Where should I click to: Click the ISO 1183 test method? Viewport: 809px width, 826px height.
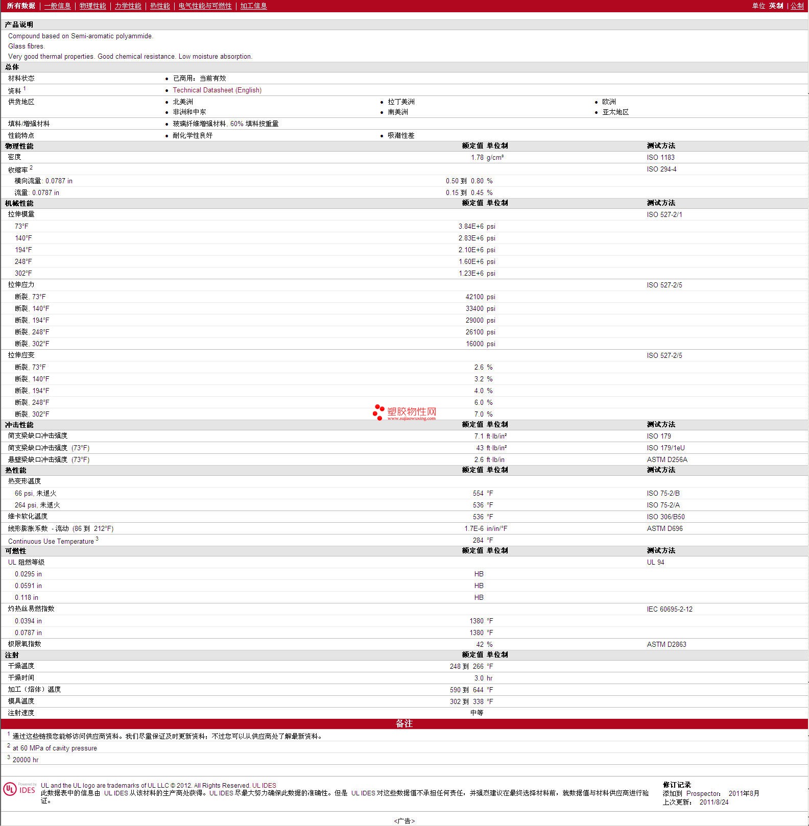tap(660, 157)
